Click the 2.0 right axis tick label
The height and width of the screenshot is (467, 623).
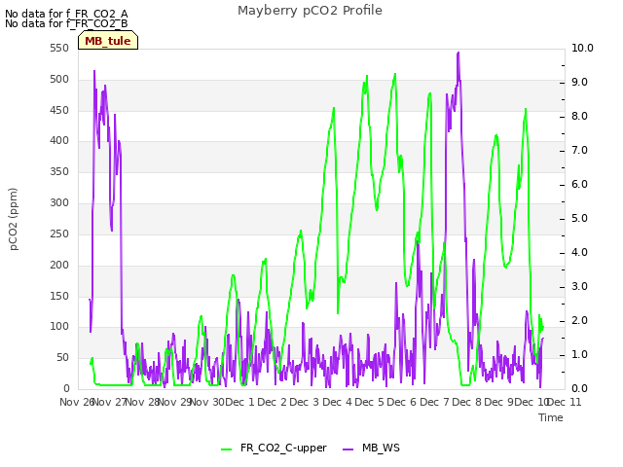(580, 320)
